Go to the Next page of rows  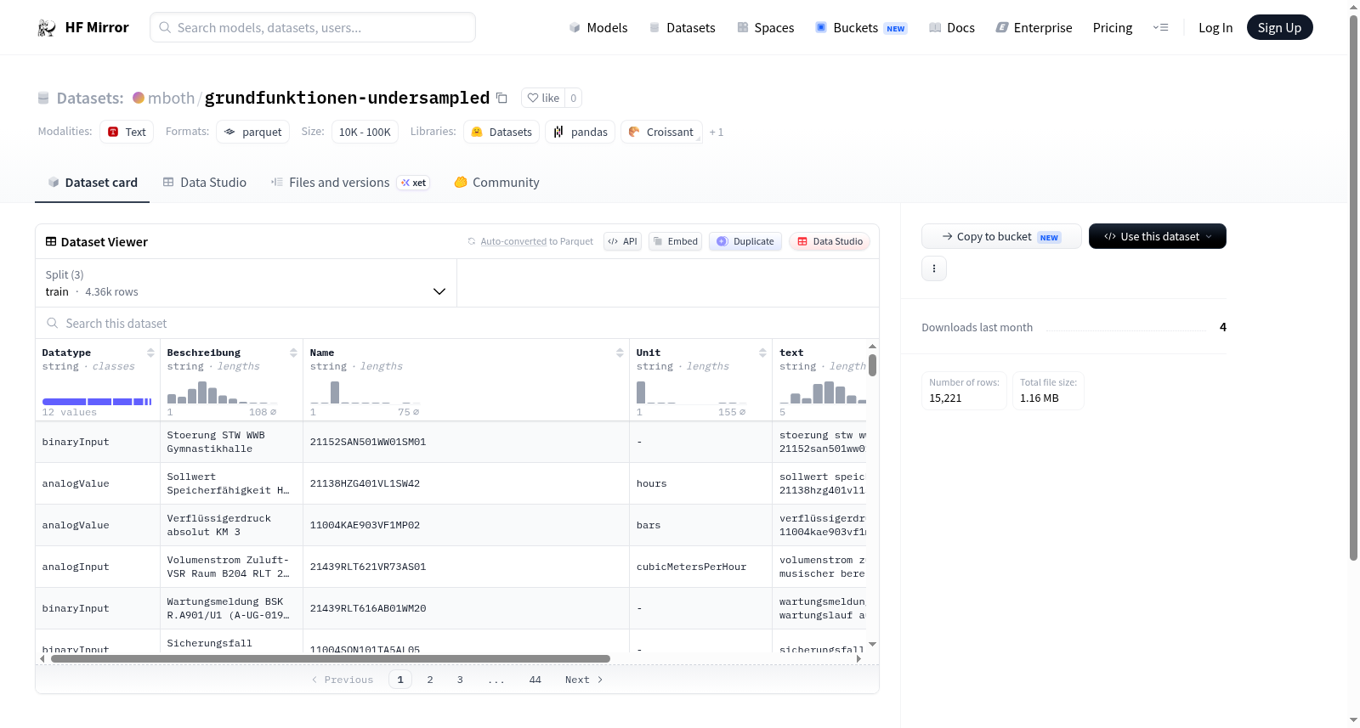tap(584, 680)
